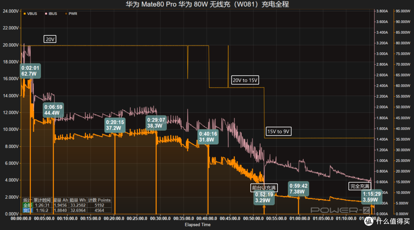This screenshot has height=230, width=414.
Task: Select the 全部 row in statistics table
Action: click(x=67, y=205)
